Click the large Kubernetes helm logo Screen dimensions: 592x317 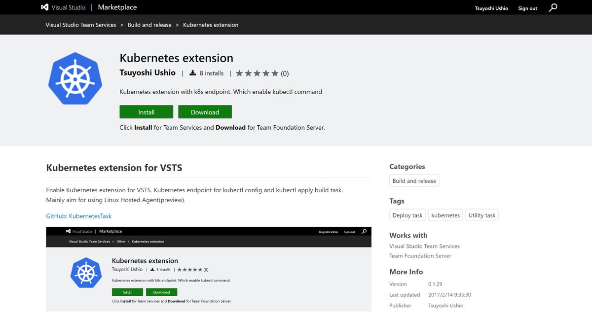click(75, 78)
